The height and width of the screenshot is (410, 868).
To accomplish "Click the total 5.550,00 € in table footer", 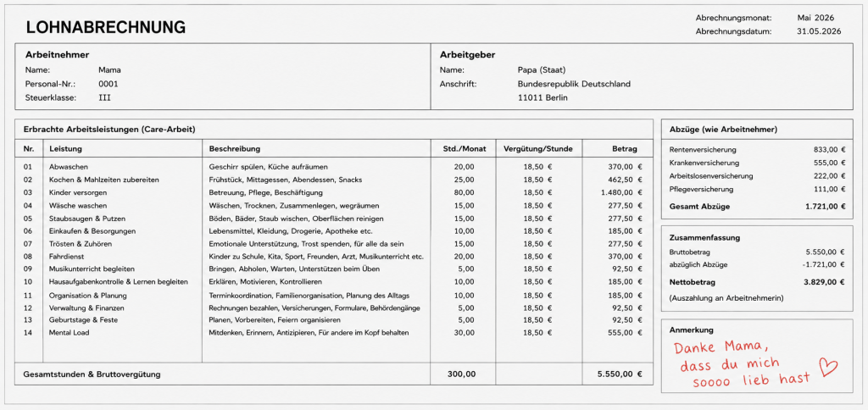I will point(620,374).
